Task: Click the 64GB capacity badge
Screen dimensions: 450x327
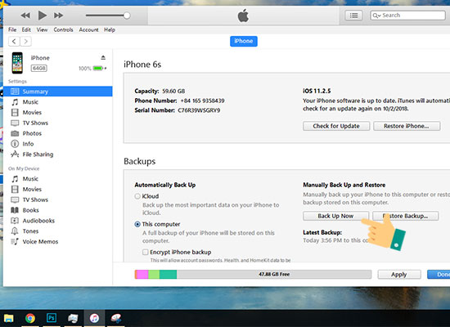Action: click(x=39, y=69)
